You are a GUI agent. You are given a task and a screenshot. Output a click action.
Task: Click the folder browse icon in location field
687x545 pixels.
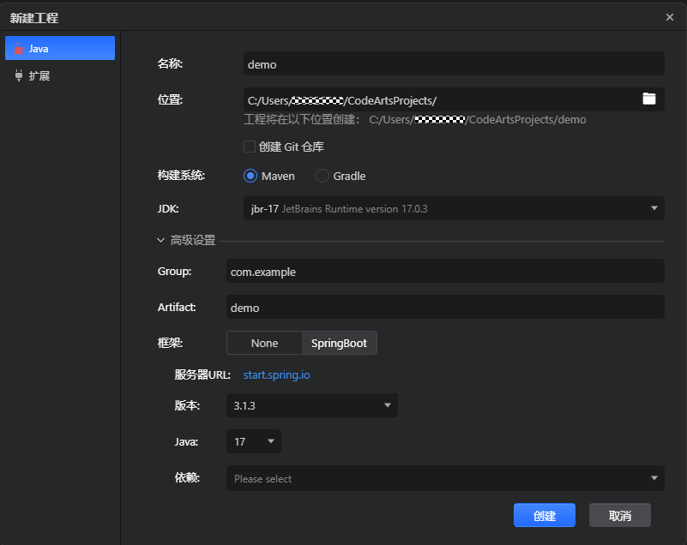649,99
